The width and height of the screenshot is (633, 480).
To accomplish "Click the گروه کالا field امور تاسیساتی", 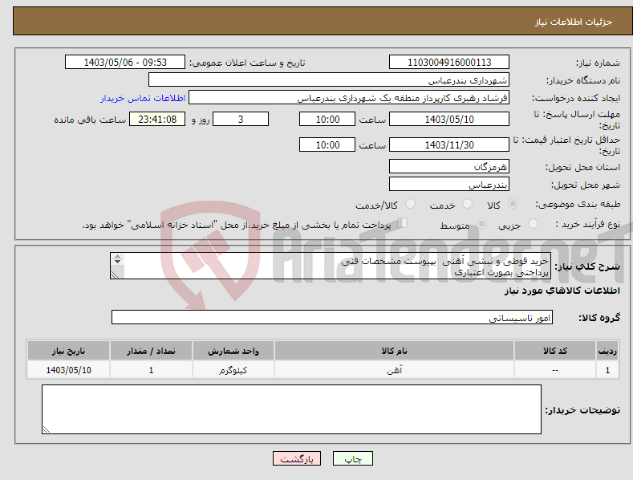I will point(332,317).
